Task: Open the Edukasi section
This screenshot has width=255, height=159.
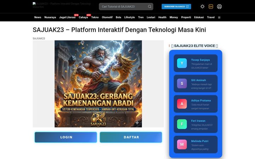Action: [199, 17]
